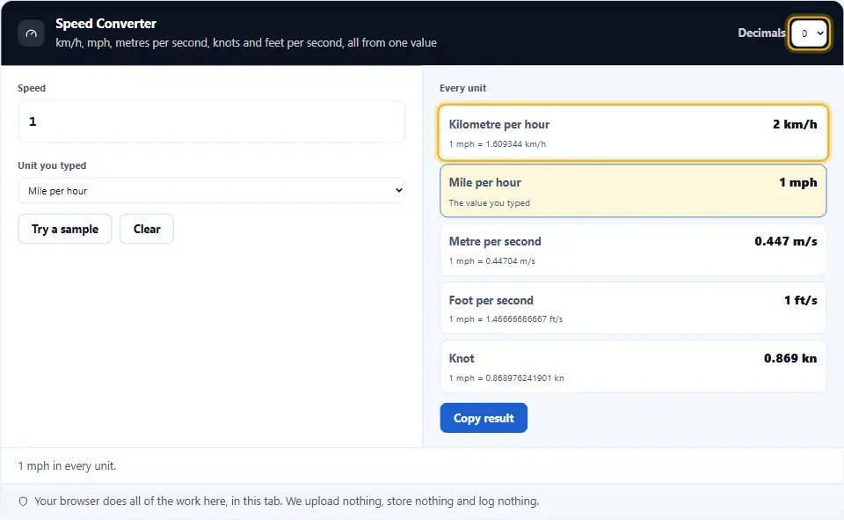844x520 pixels.
Task: Click the 'Every unit' heading
Action: tap(463, 88)
